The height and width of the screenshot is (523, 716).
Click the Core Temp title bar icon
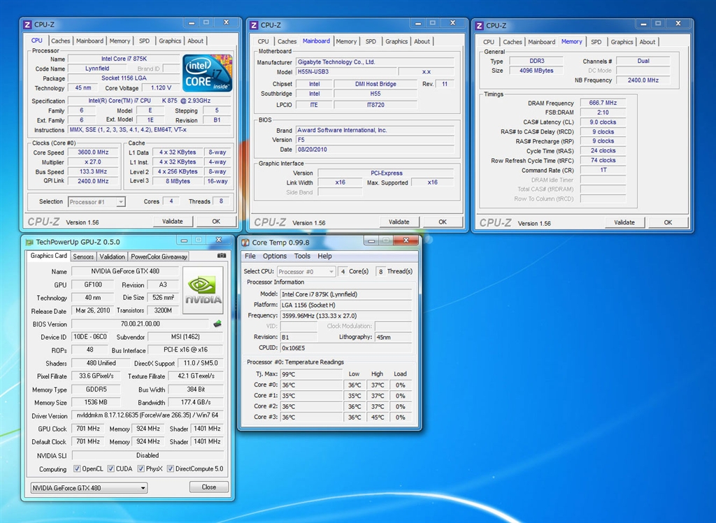pyautogui.click(x=246, y=243)
